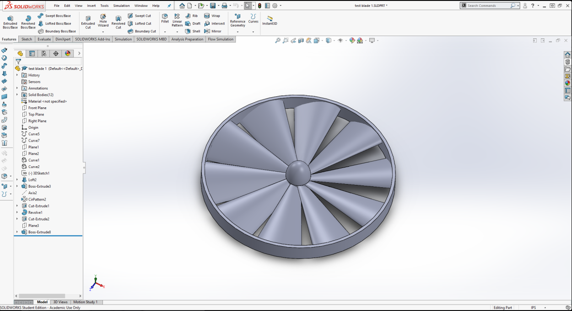Activate the Mirror feature tool

tap(213, 31)
